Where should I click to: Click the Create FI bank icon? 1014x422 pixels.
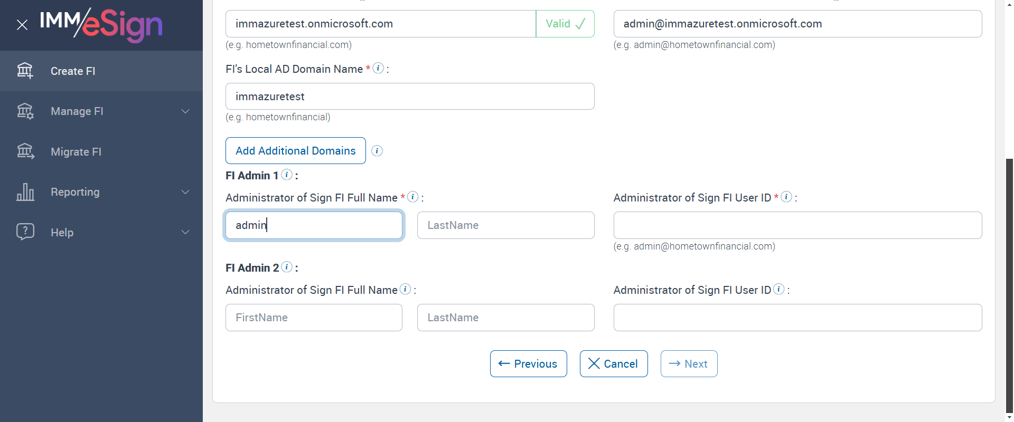(25, 71)
